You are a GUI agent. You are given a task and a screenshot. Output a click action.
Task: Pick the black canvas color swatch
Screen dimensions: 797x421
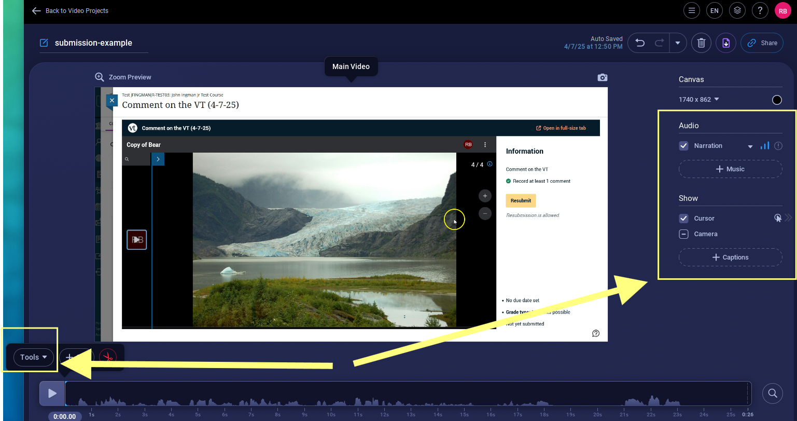(777, 100)
